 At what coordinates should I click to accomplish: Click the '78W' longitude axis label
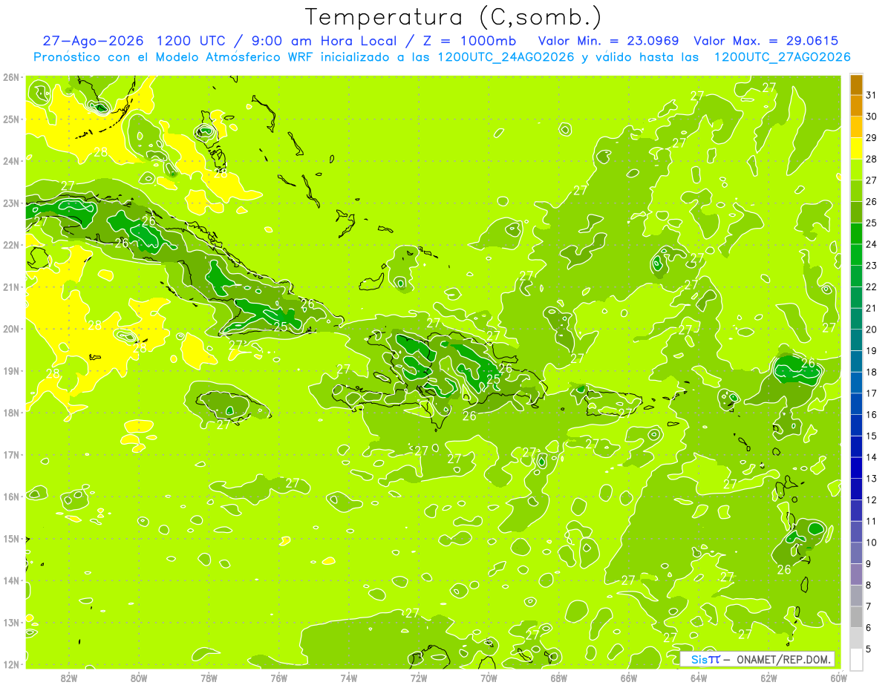209,678
